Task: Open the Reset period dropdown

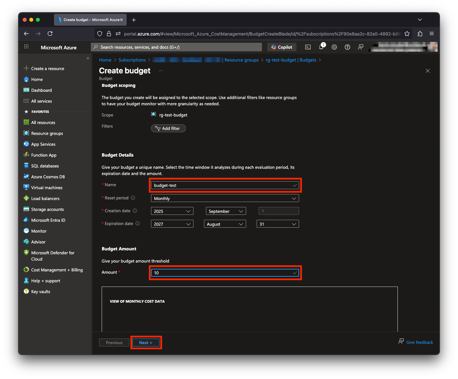Action: click(x=225, y=198)
